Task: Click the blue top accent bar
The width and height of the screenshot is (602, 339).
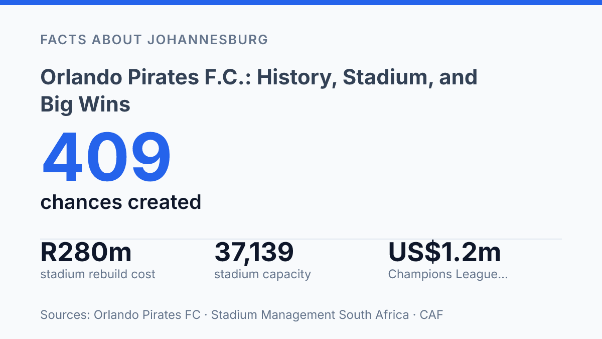Action: (301, 3)
